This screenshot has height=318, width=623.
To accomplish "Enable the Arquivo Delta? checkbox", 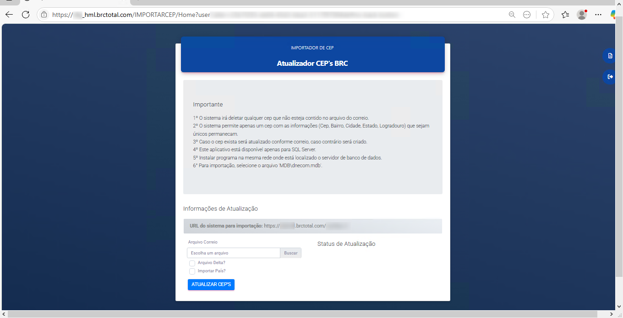I will coord(192,263).
